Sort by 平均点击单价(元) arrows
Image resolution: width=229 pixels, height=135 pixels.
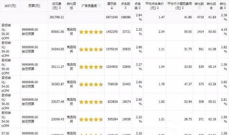pyautogui.click(x=158, y=8)
